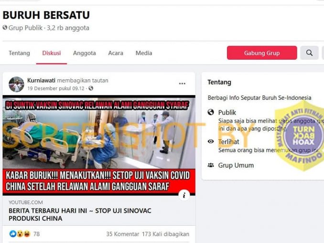Click the Haha reaction emoji

[x=27, y=234]
